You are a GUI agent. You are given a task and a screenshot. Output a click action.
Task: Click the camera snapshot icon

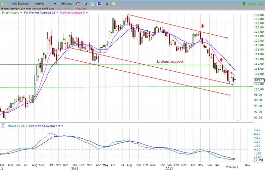tap(107, 3)
